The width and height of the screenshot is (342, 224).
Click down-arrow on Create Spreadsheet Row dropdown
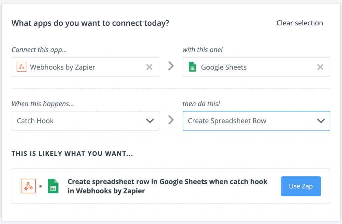[321, 121]
